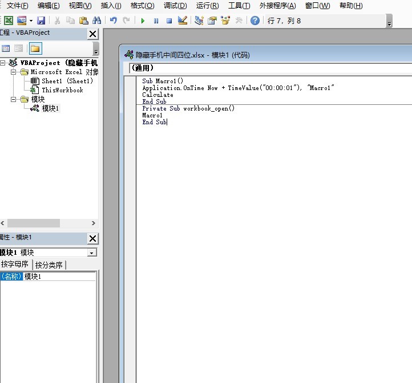
Task: Click the View Code icon in project panel
Action: [x=6, y=48]
